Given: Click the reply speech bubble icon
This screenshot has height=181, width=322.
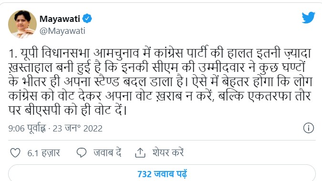Looking at the screenshot, I should (x=81, y=153).
